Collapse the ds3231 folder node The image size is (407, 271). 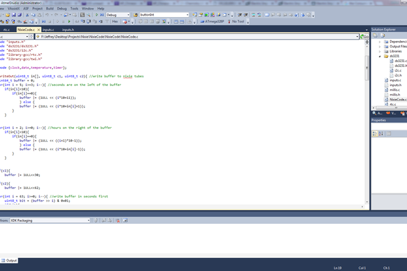tap(380, 56)
